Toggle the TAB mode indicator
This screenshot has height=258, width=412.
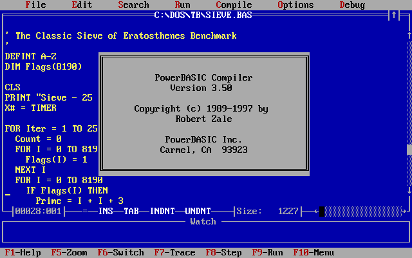[x=131, y=211]
